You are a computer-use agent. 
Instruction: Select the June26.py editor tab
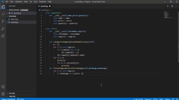pos(44,6)
